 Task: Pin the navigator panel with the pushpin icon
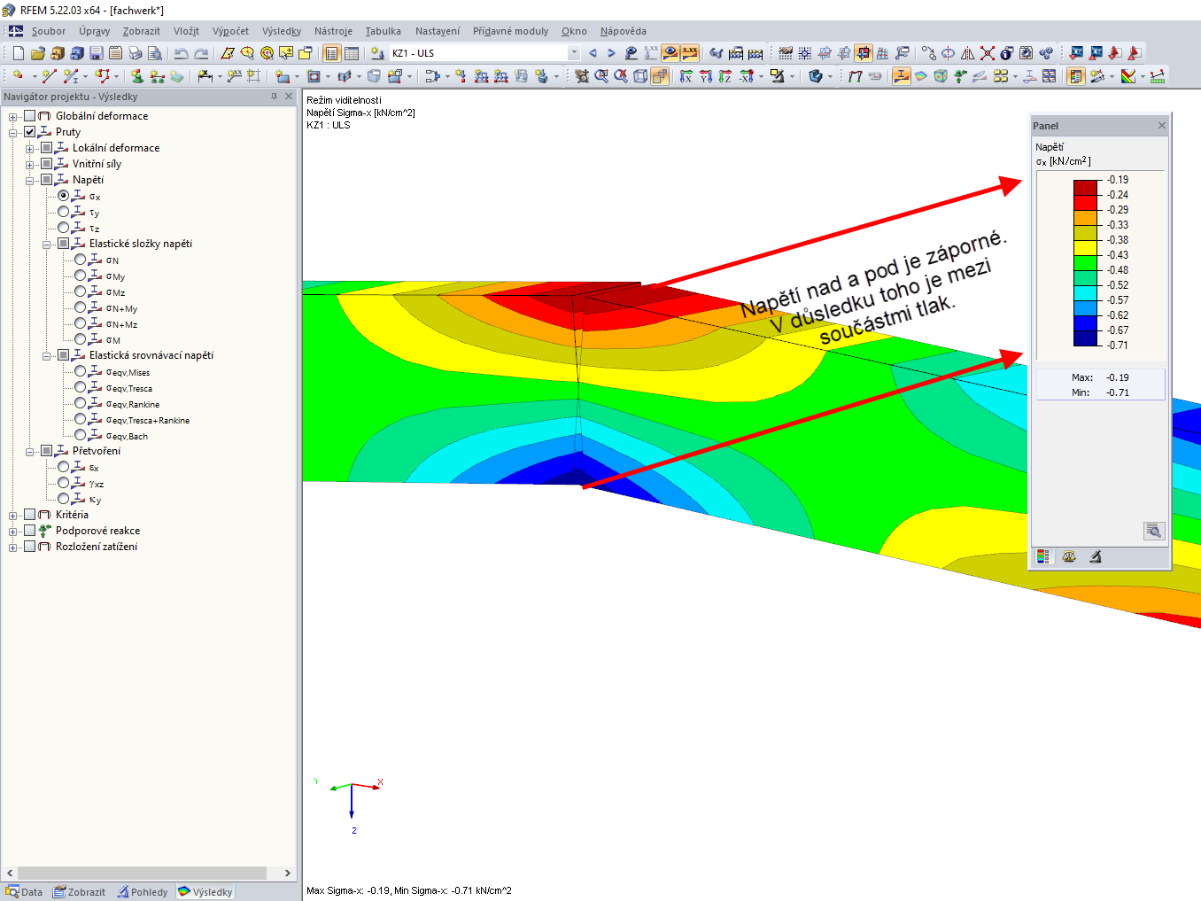274,97
